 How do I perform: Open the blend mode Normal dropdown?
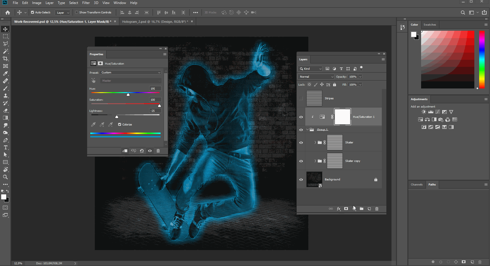click(x=316, y=77)
